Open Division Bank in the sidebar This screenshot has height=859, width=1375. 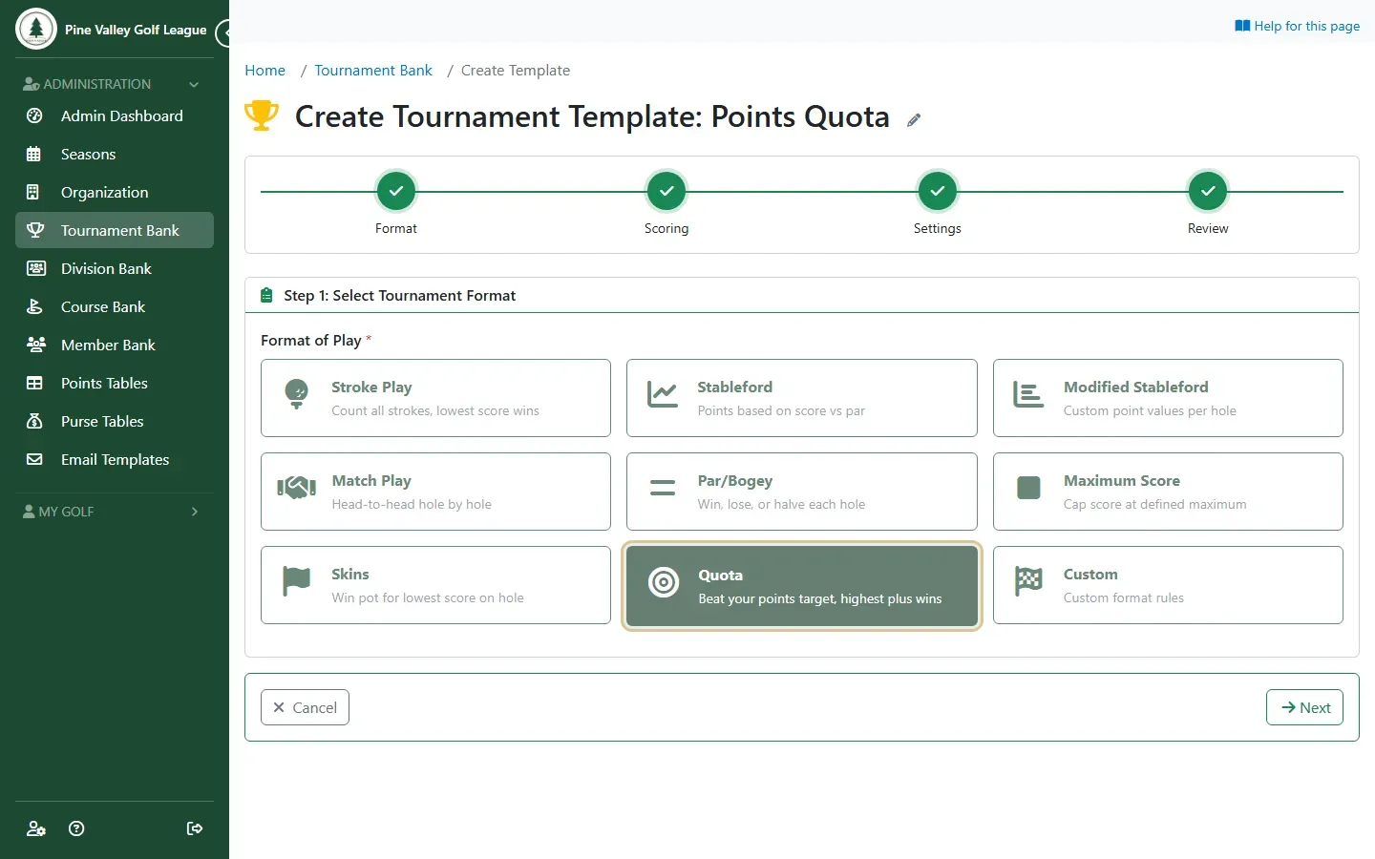click(x=115, y=268)
